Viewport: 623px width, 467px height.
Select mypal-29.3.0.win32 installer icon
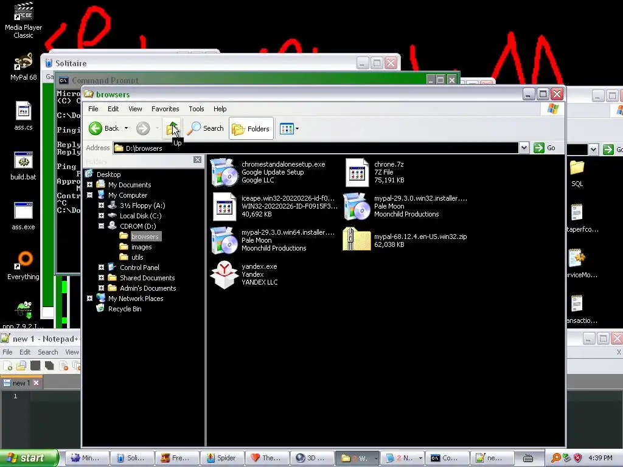point(357,207)
